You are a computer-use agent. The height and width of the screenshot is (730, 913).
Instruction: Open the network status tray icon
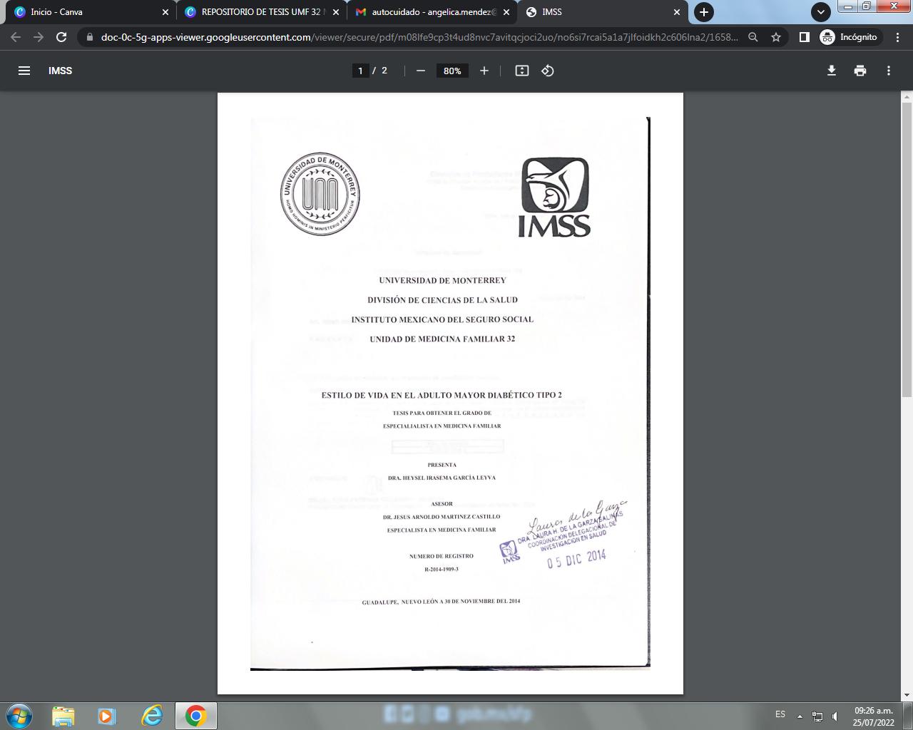817,716
